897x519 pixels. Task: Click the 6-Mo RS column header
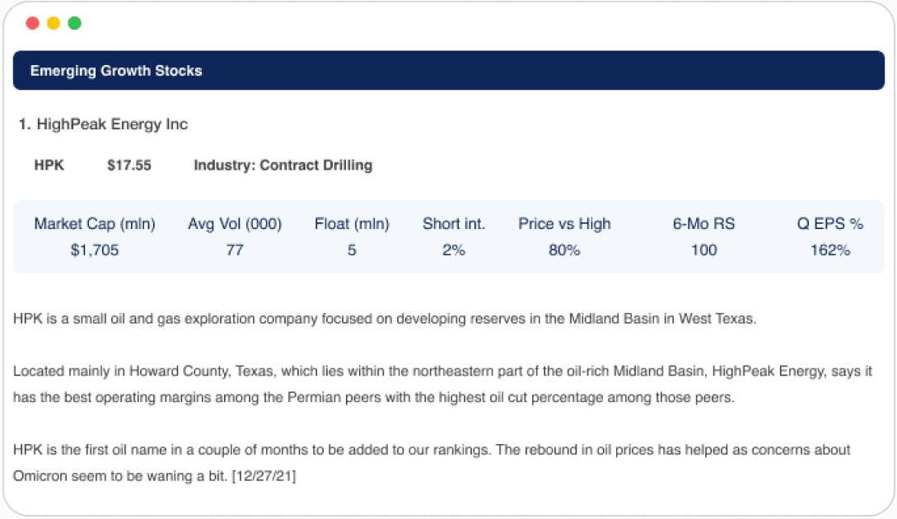click(703, 224)
